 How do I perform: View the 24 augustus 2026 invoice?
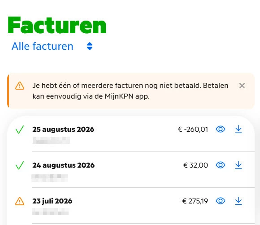pyautogui.click(x=221, y=165)
